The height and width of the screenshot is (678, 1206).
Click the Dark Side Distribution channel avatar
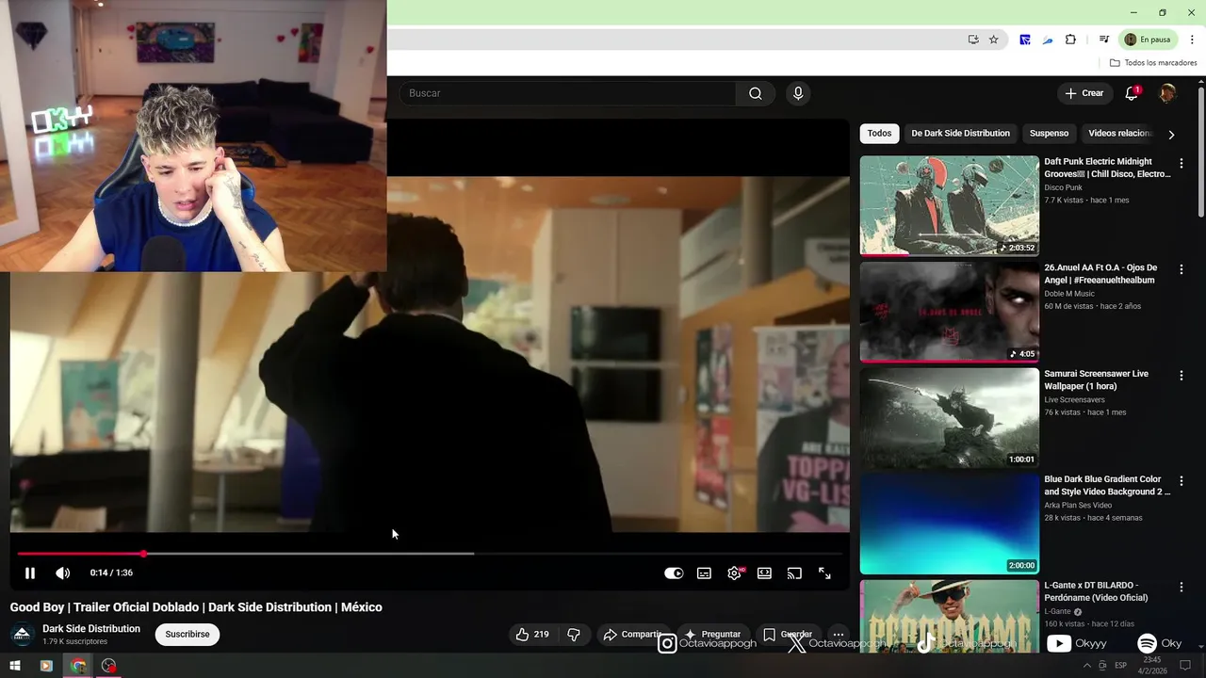tap(23, 635)
